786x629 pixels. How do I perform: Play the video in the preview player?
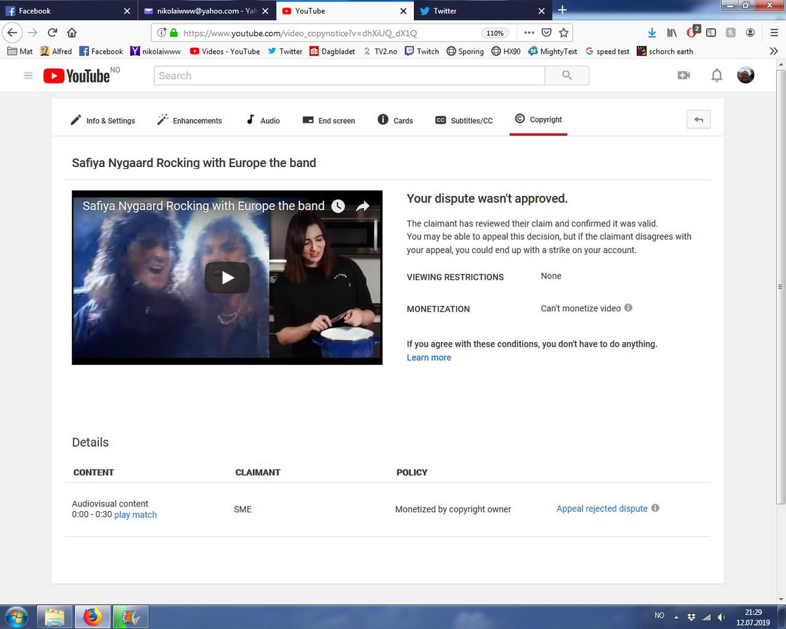pyautogui.click(x=227, y=278)
